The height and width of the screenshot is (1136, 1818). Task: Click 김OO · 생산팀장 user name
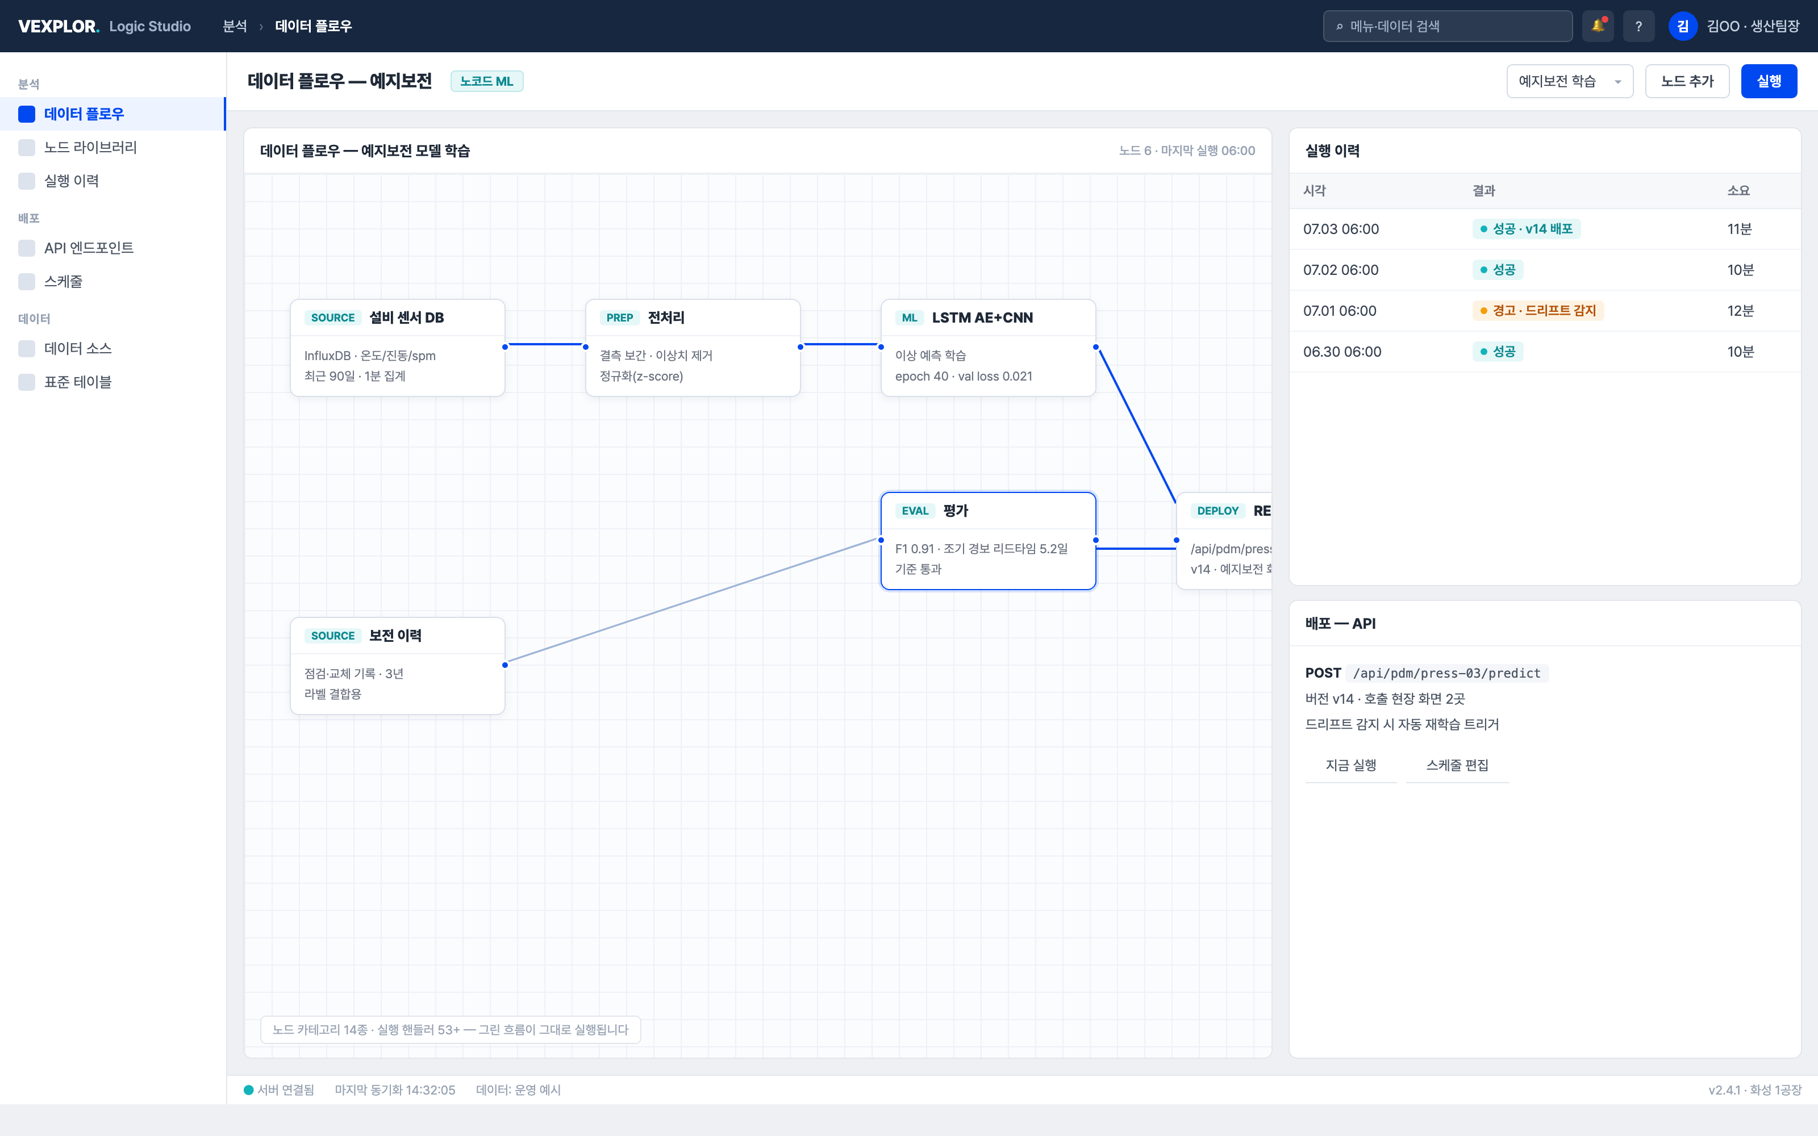(x=1753, y=26)
